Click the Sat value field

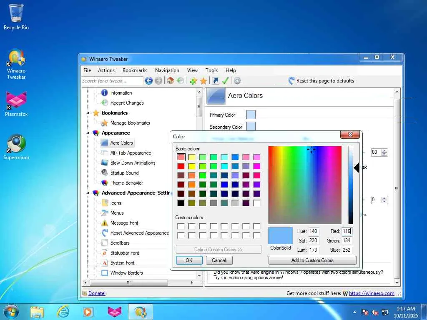click(314, 240)
